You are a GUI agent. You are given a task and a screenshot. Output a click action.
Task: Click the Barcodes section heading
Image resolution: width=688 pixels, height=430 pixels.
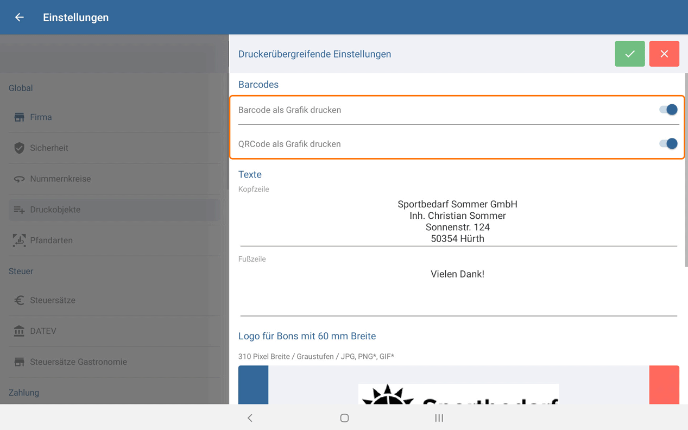tap(258, 85)
